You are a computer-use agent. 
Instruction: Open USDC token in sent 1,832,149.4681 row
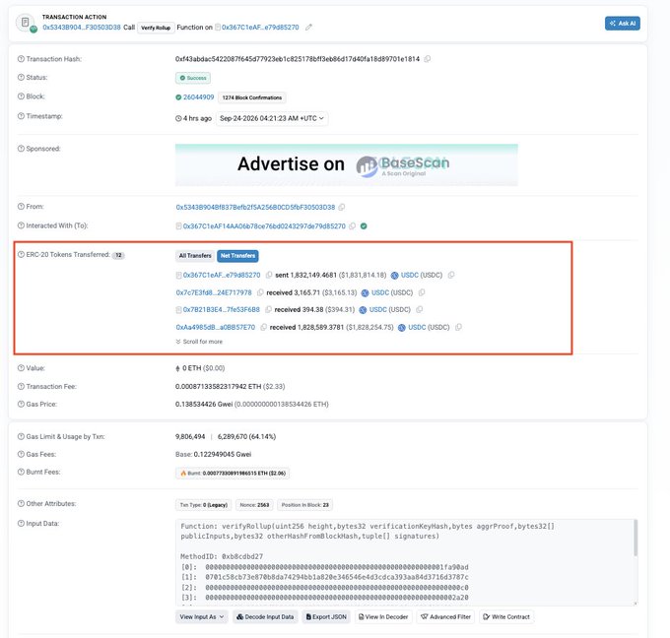[409, 276]
